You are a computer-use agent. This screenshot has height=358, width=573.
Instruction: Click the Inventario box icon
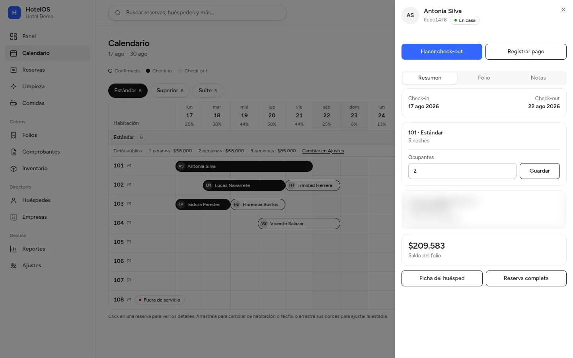coord(14,169)
